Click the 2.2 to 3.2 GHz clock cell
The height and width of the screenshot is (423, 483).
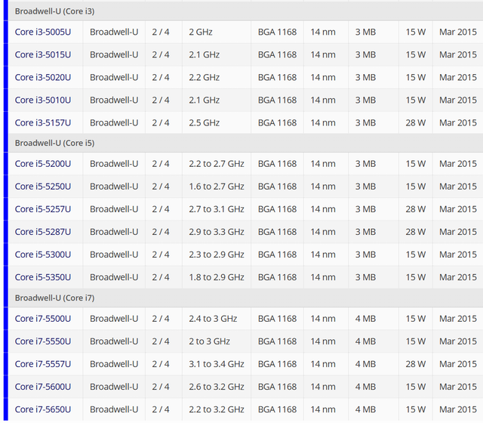click(217, 409)
